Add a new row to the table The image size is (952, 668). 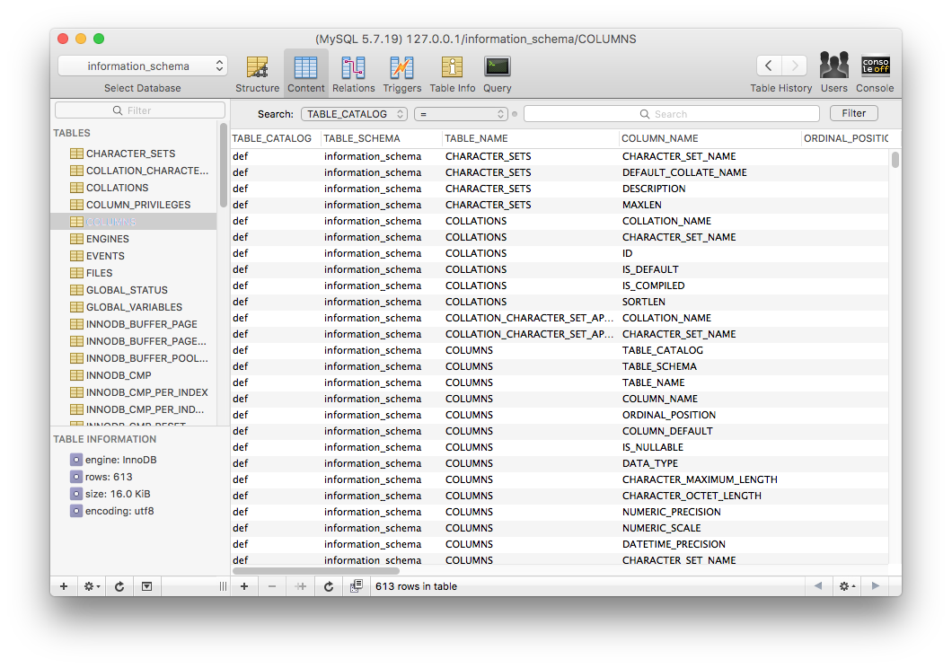pos(244,586)
